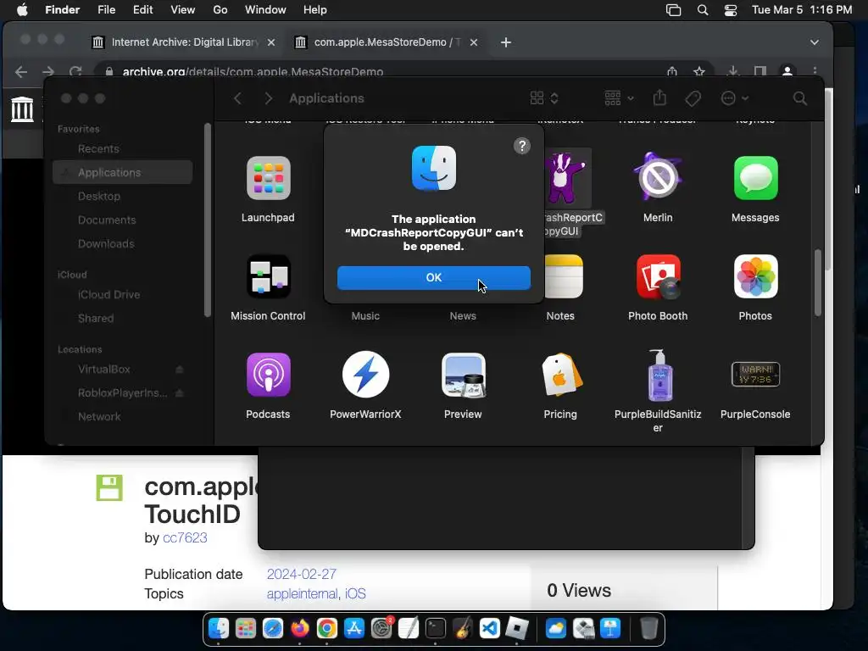Viewport: 868px width, 651px height.
Task: Select the PowerWarriorX application icon
Action: pyautogui.click(x=365, y=375)
